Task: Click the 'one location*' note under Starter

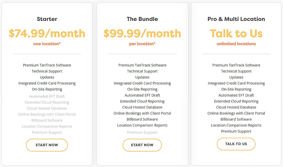Action: (47, 43)
